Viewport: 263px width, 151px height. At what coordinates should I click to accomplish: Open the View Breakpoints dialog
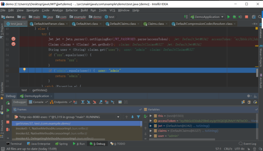pos(8,129)
